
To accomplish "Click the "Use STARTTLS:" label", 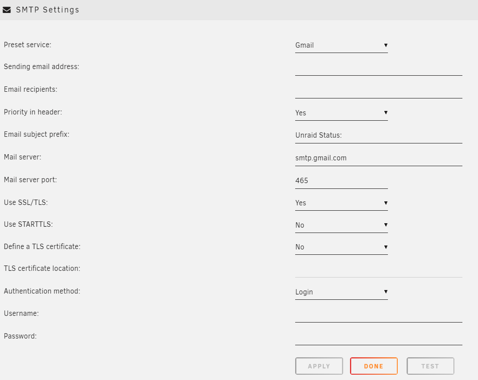I will (29, 225).
